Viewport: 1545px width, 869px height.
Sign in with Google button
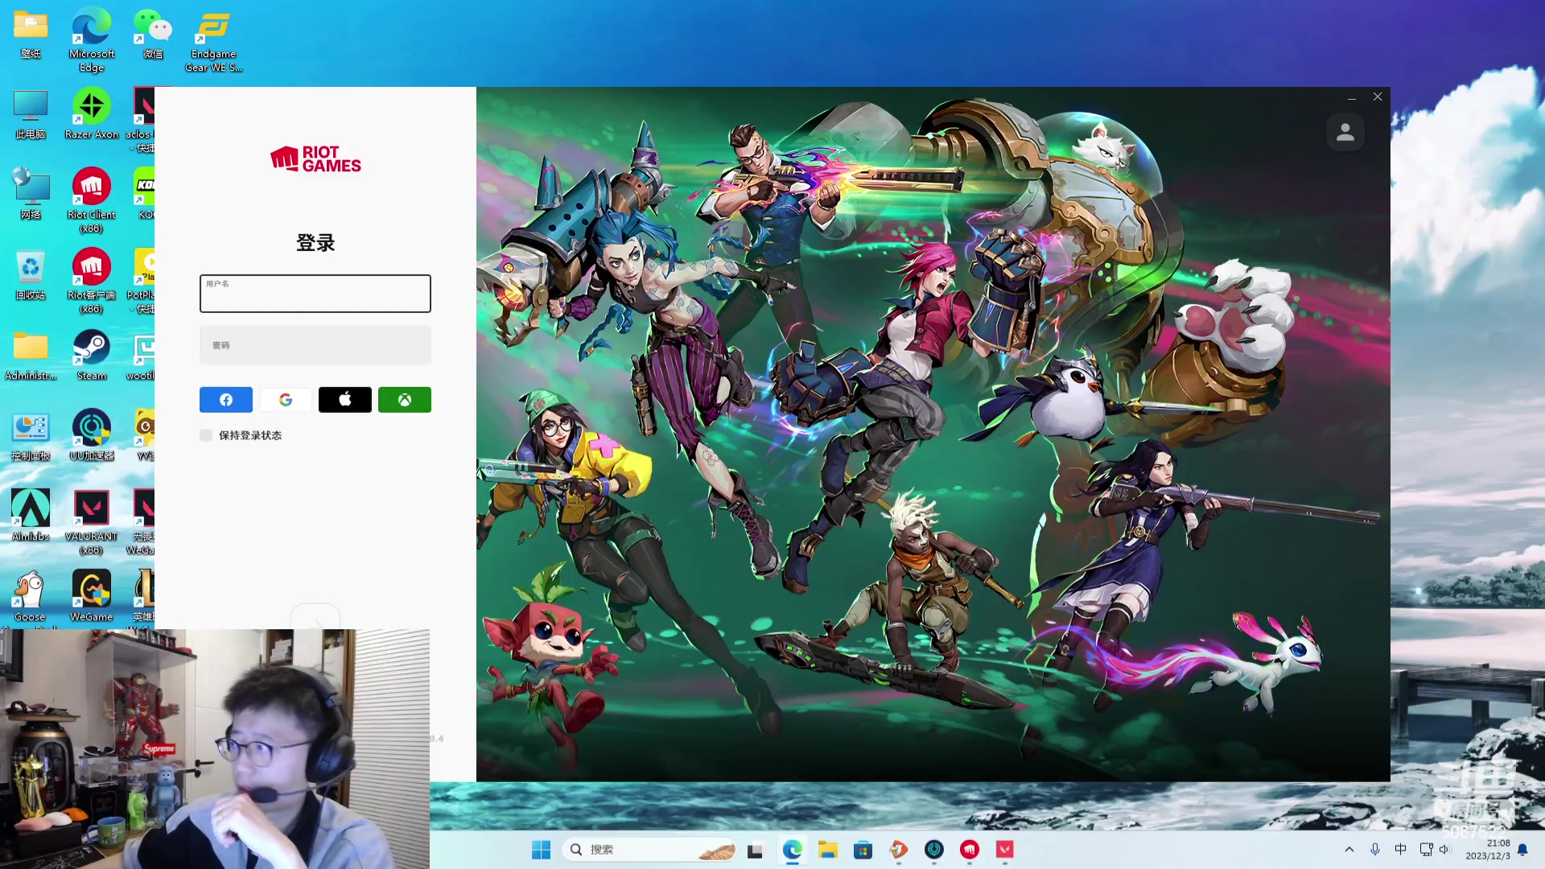pos(286,400)
